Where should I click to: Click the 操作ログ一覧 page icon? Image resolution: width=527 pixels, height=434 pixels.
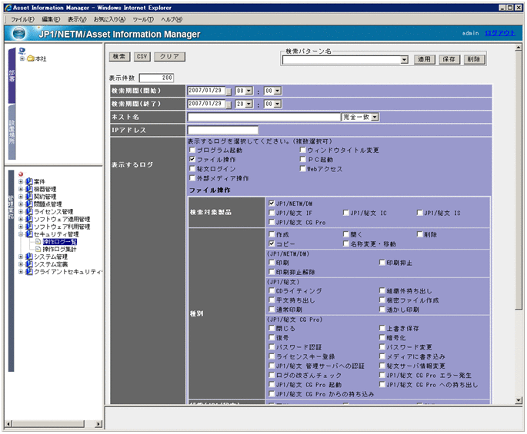coord(38,242)
